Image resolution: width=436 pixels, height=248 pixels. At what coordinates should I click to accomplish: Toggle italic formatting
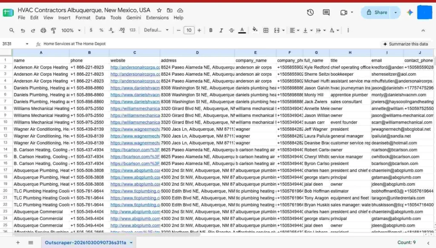[221, 30]
